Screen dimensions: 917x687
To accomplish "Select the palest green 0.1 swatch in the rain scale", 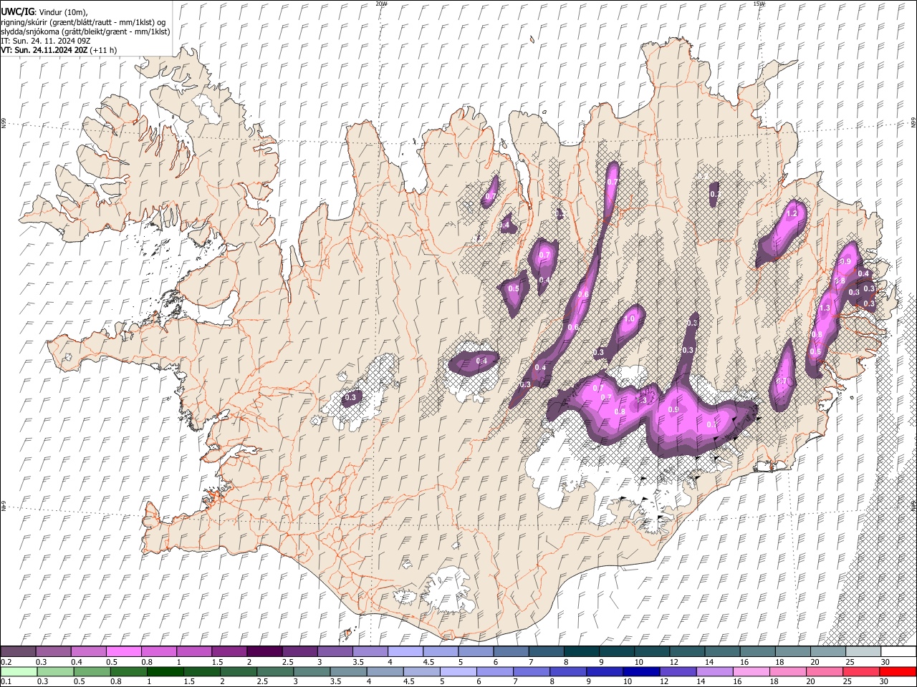I will 19,671.
